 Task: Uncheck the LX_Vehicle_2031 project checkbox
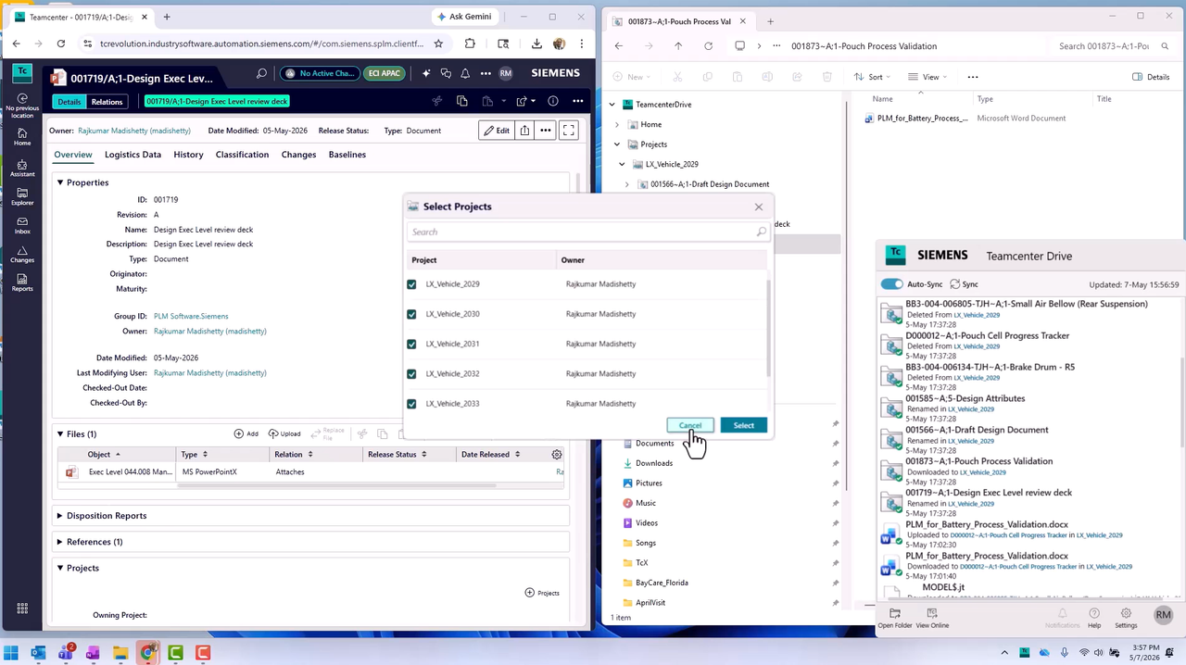(411, 344)
